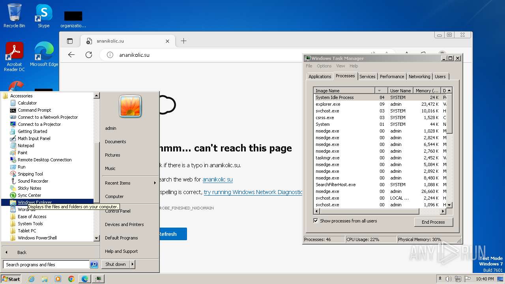Click the Edge reload page icon
Viewport: 505px width, 284px height.
(89, 55)
